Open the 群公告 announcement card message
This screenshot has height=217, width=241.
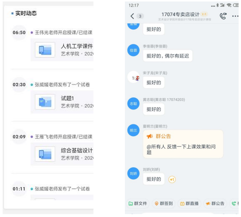[183, 144]
